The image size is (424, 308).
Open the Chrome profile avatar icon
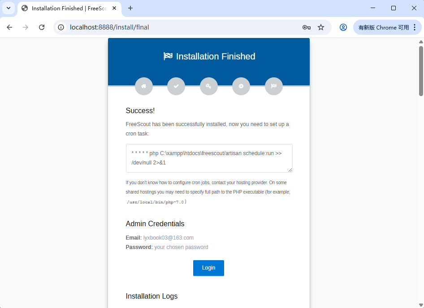[343, 27]
